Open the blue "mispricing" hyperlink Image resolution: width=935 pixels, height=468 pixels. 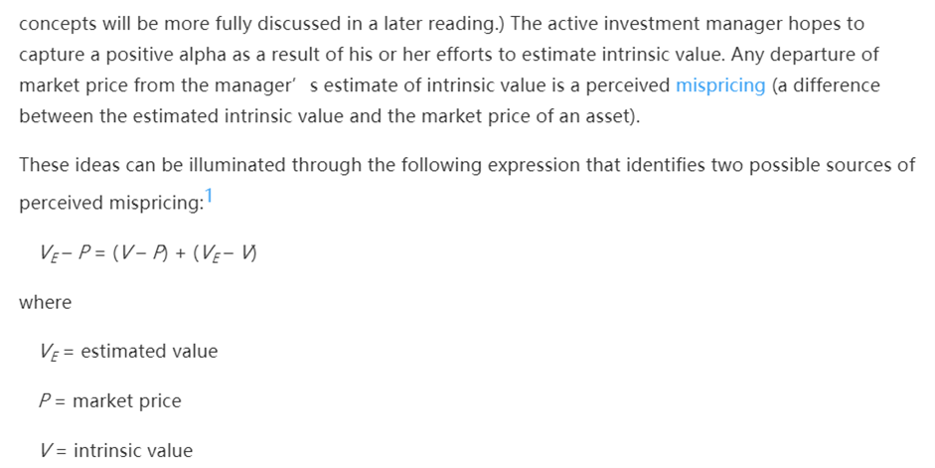(x=720, y=85)
